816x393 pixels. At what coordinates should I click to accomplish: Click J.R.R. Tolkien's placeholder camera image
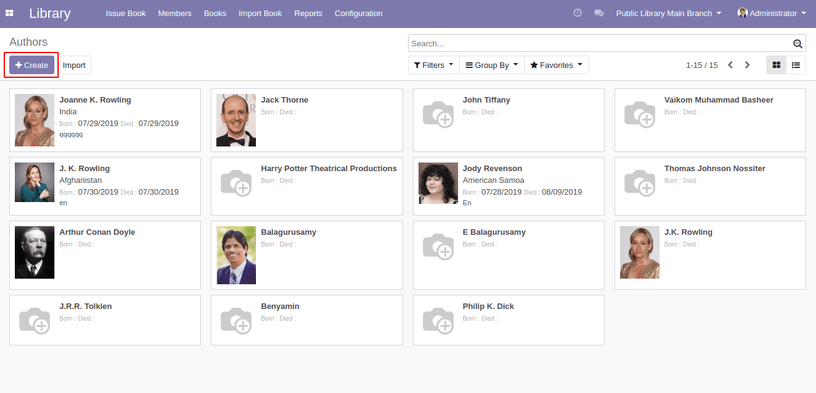[x=35, y=321]
